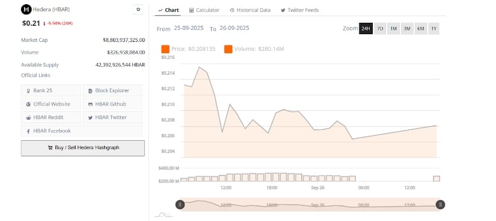
Task: Click the shopping cart icon on Buy/Sell button
Action: [50, 147]
